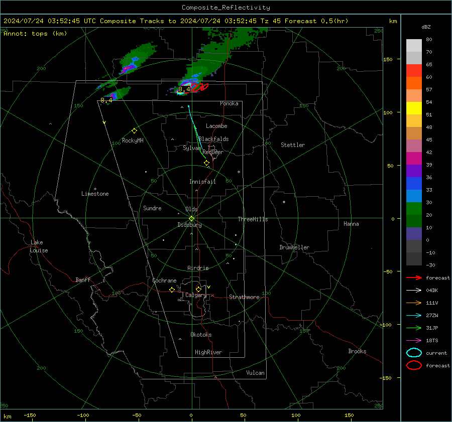Click the 8.4 tops label on the western storm cell
Viewport: 452px width, 422px height.
point(106,100)
